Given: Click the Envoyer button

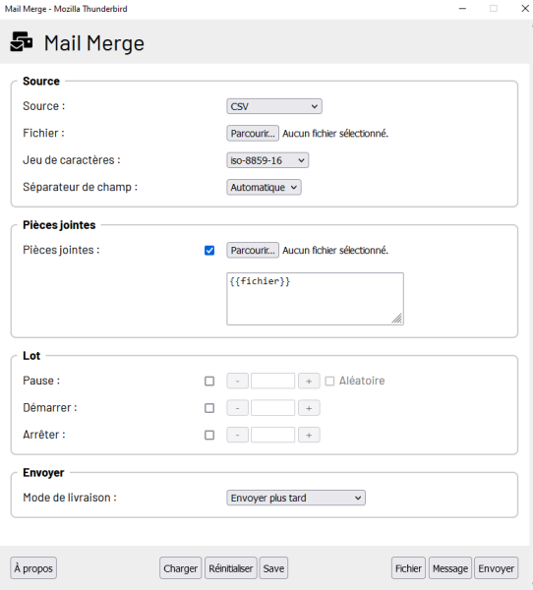Looking at the screenshot, I should tap(496, 568).
